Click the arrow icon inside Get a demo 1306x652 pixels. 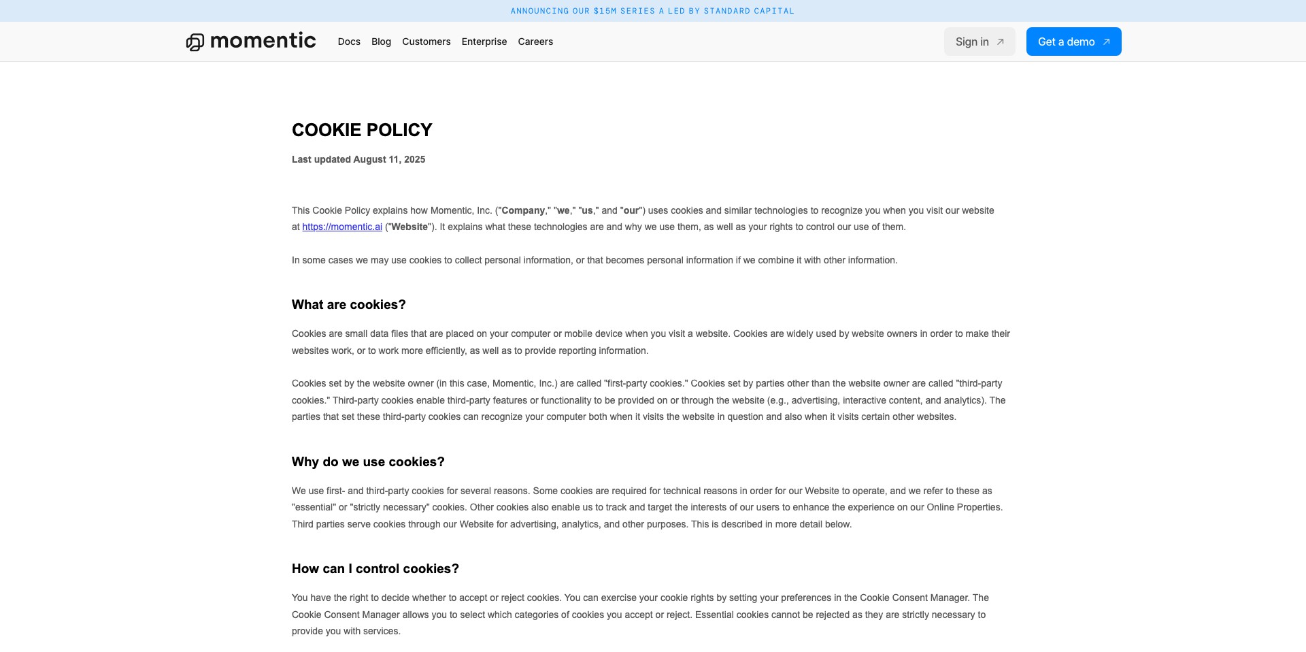[x=1107, y=42]
